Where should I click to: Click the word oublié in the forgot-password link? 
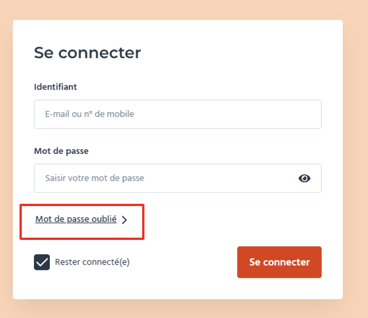coord(104,219)
